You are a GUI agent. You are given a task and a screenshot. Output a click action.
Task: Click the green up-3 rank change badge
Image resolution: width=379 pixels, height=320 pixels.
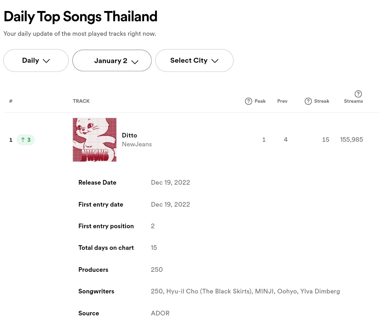coord(26,140)
